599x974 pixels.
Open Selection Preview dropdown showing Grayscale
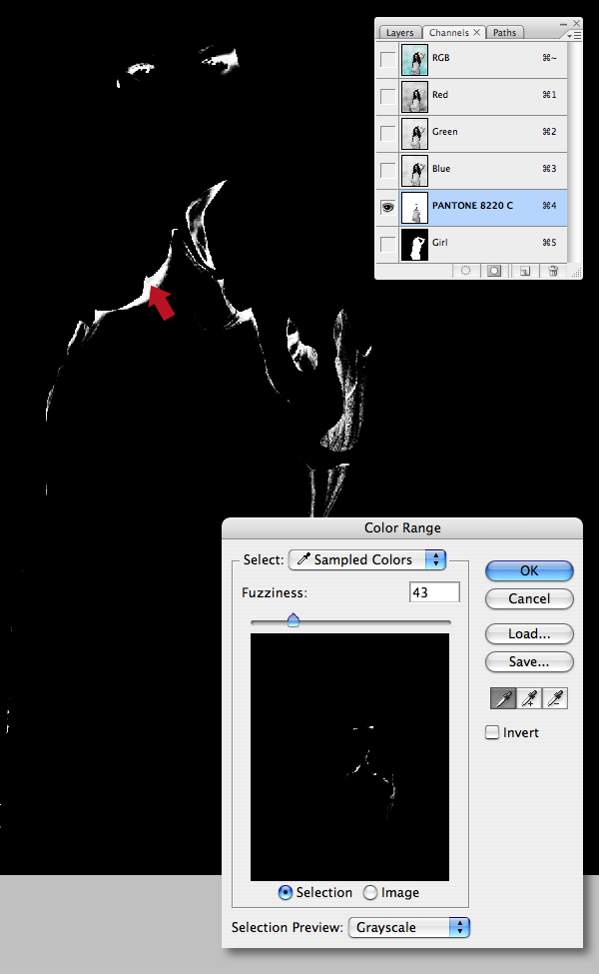coord(409,927)
